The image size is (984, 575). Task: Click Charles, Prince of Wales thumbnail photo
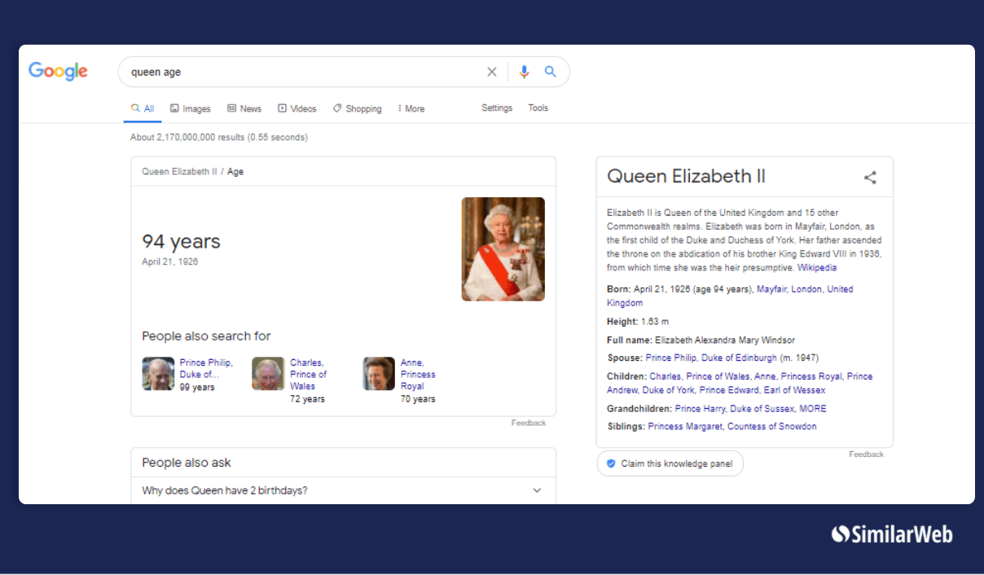pyautogui.click(x=268, y=374)
